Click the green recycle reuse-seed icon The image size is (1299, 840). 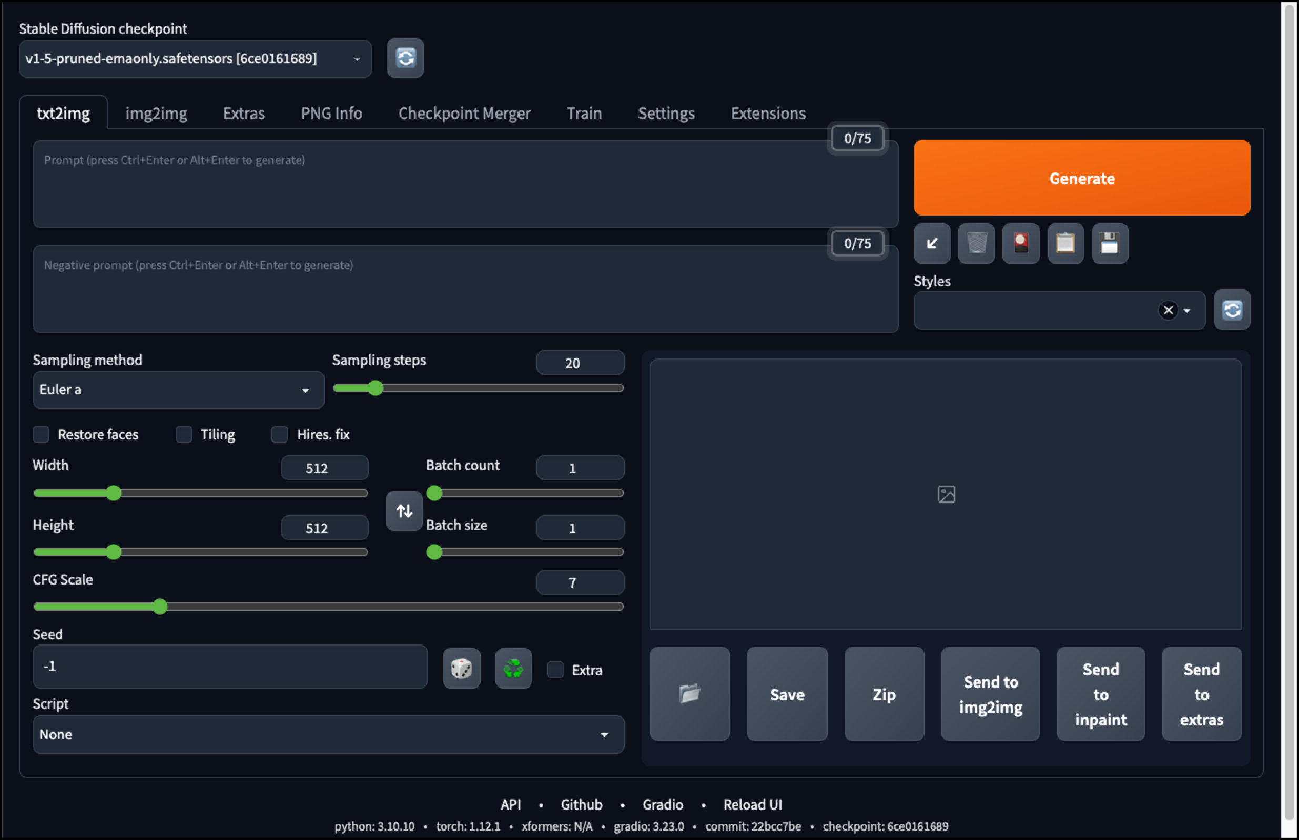(x=513, y=668)
